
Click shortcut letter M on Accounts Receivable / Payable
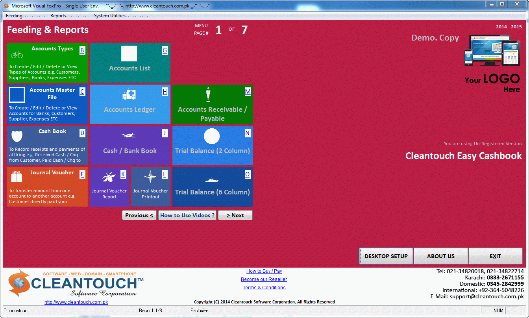pos(248,92)
